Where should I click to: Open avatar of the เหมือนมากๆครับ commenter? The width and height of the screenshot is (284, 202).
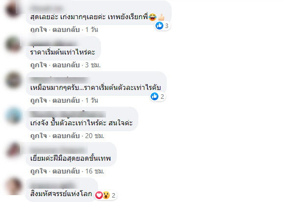pyautogui.click(x=13, y=80)
